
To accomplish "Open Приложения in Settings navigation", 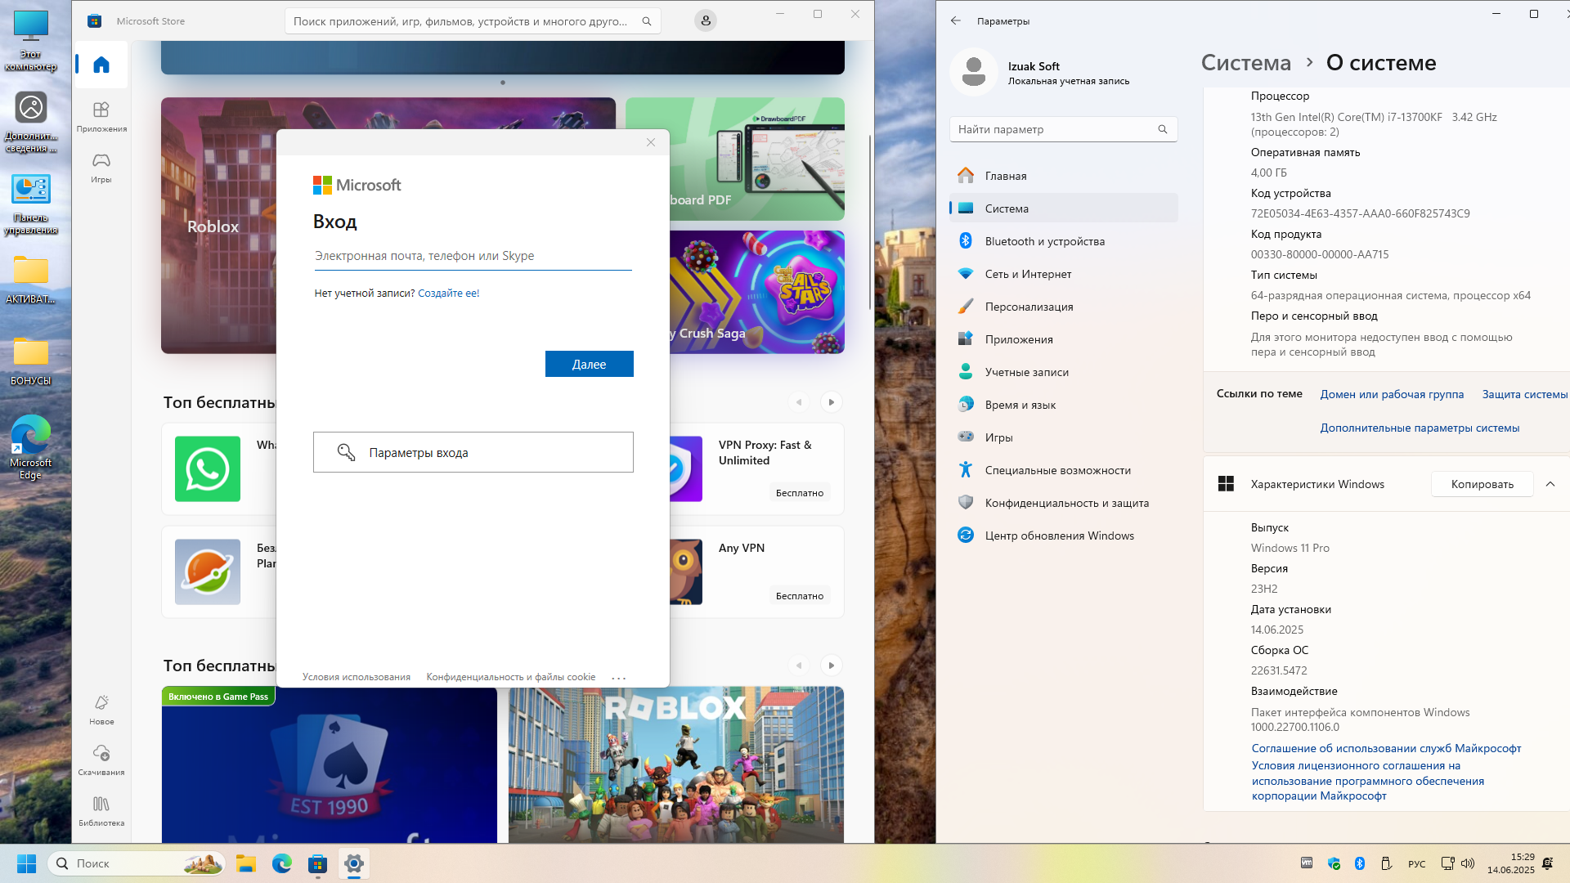I will (1063, 339).
